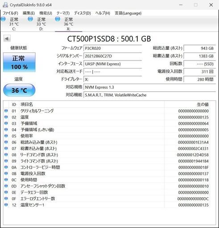Click status dot for row 01 クリティカルワーニング
Screen dimensions: 219x228
6,111
